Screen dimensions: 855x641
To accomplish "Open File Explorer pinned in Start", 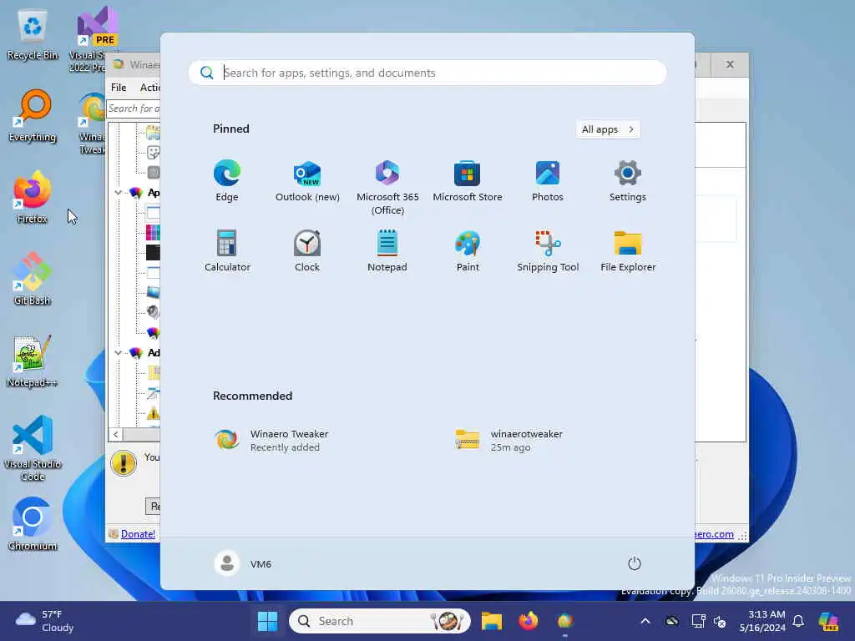I will 628,250.
